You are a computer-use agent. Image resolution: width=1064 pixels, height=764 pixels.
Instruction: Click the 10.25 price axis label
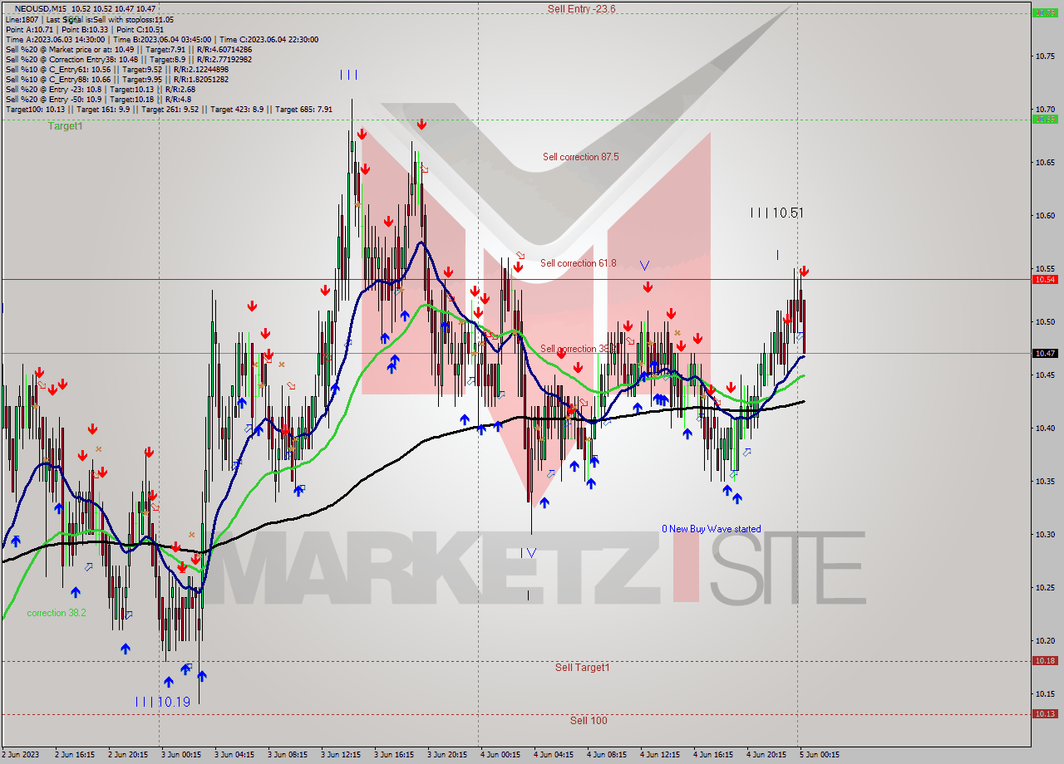(1045, 587)
